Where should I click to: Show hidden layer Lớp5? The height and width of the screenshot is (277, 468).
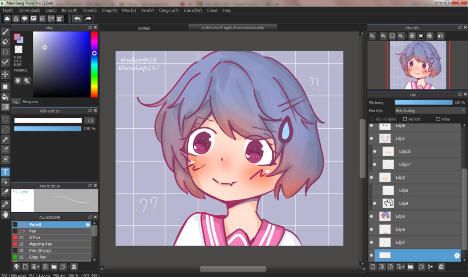[x=375, y=190]
